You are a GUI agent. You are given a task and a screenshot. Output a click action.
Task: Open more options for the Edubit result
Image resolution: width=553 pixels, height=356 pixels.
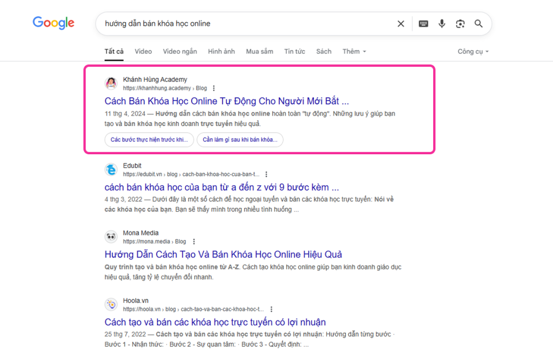click(266, 174)
